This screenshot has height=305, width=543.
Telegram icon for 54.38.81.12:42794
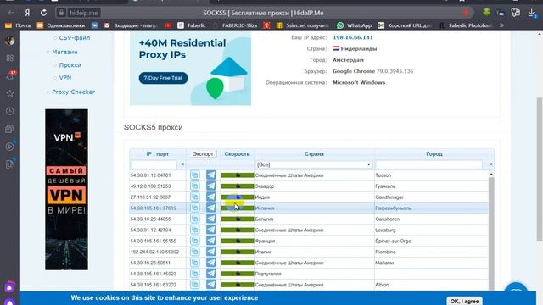(x=211, y=230)
